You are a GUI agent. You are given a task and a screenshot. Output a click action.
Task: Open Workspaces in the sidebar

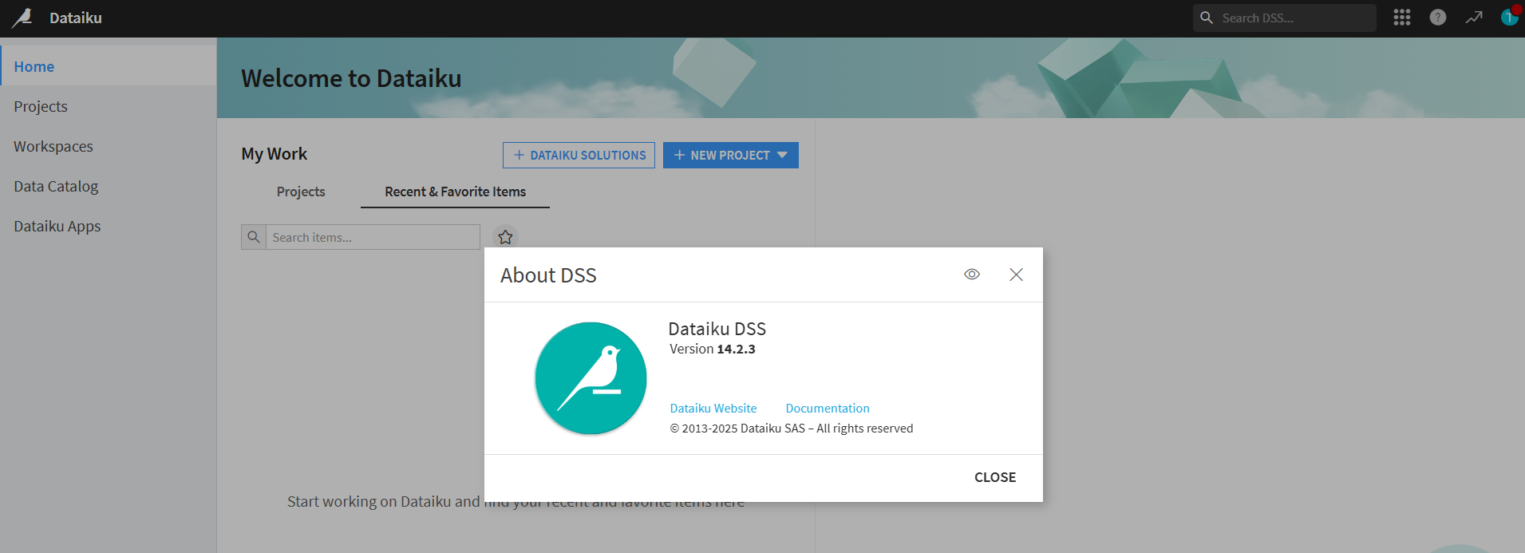pyautogui.click(x=109, y=146)
